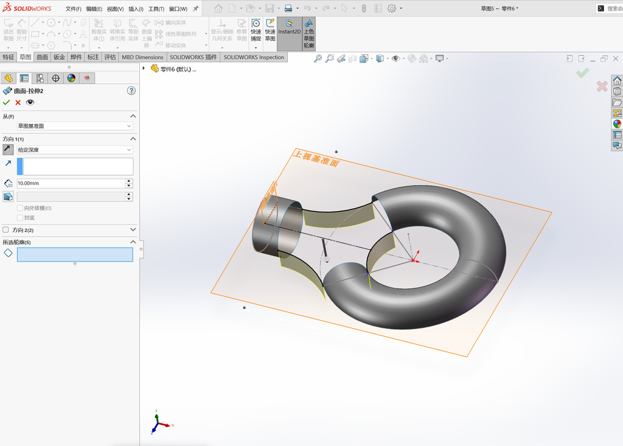Screen dimensions: 623x446
Task: Click the selected contours list box
Action: 75,254
